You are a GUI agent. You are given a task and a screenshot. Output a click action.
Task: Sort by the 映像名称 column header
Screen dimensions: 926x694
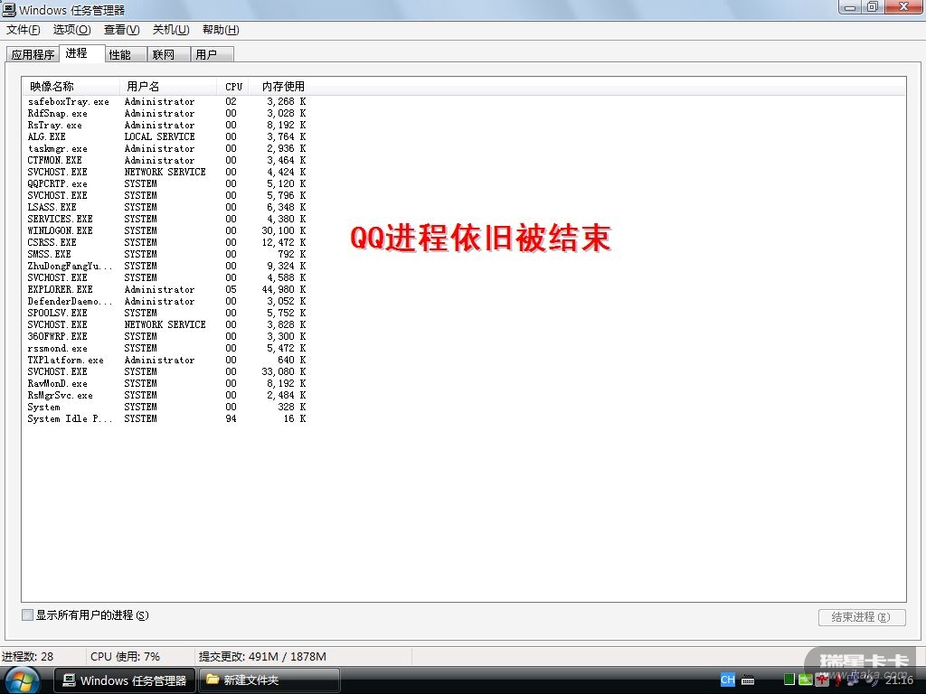point(71,86)
